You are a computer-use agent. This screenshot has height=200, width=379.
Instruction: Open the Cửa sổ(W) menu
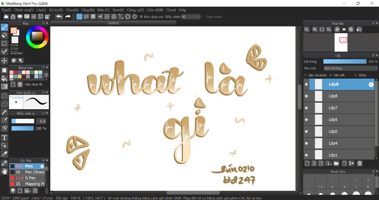click(x=155, y=10)
